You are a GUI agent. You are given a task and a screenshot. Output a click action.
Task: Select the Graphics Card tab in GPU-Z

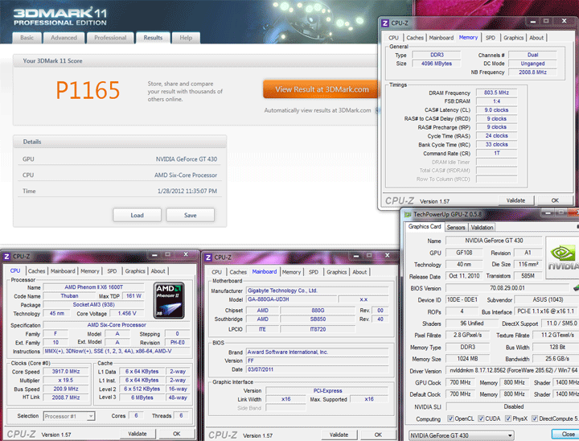(425, 227)
